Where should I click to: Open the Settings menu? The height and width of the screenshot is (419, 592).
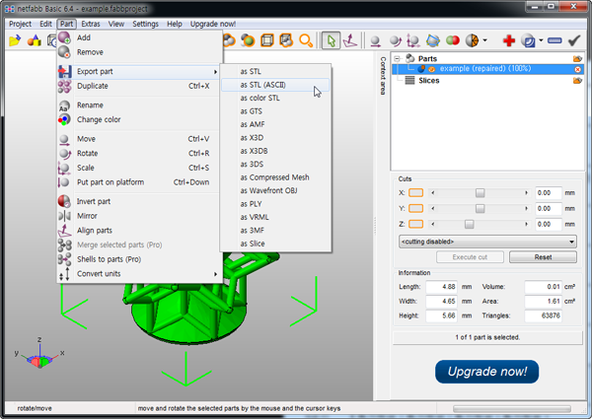tap(145, 24)
